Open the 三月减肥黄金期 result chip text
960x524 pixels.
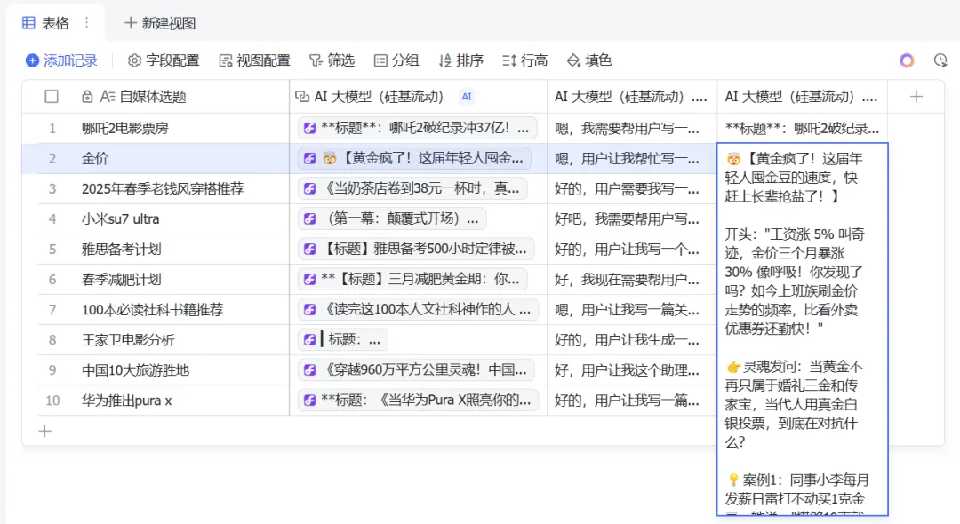pyautogui.click(x=420, y=280)
